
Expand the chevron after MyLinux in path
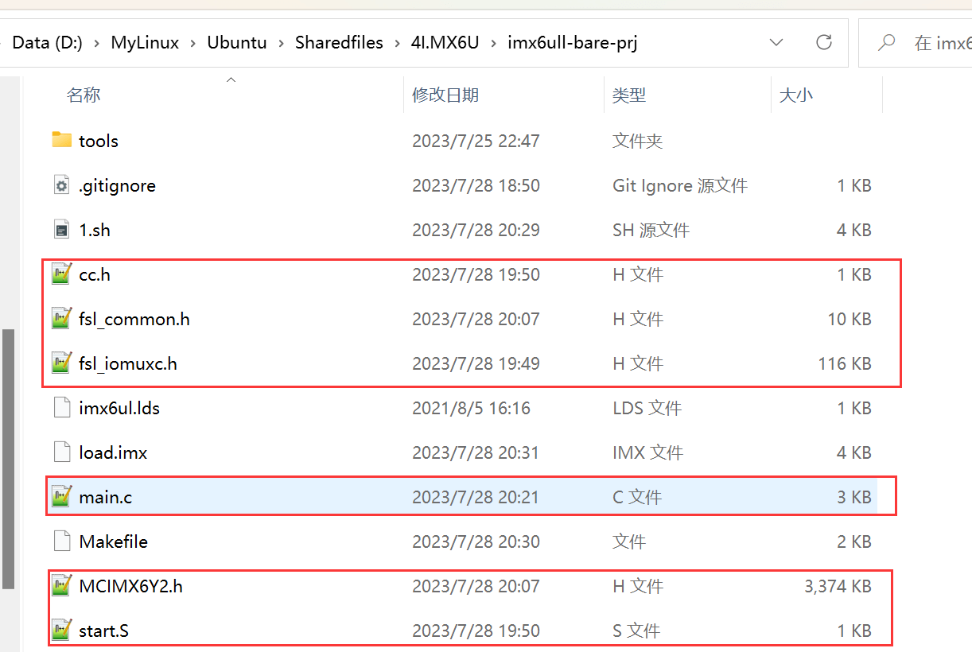pyautogui.click(x=193, y=42)
